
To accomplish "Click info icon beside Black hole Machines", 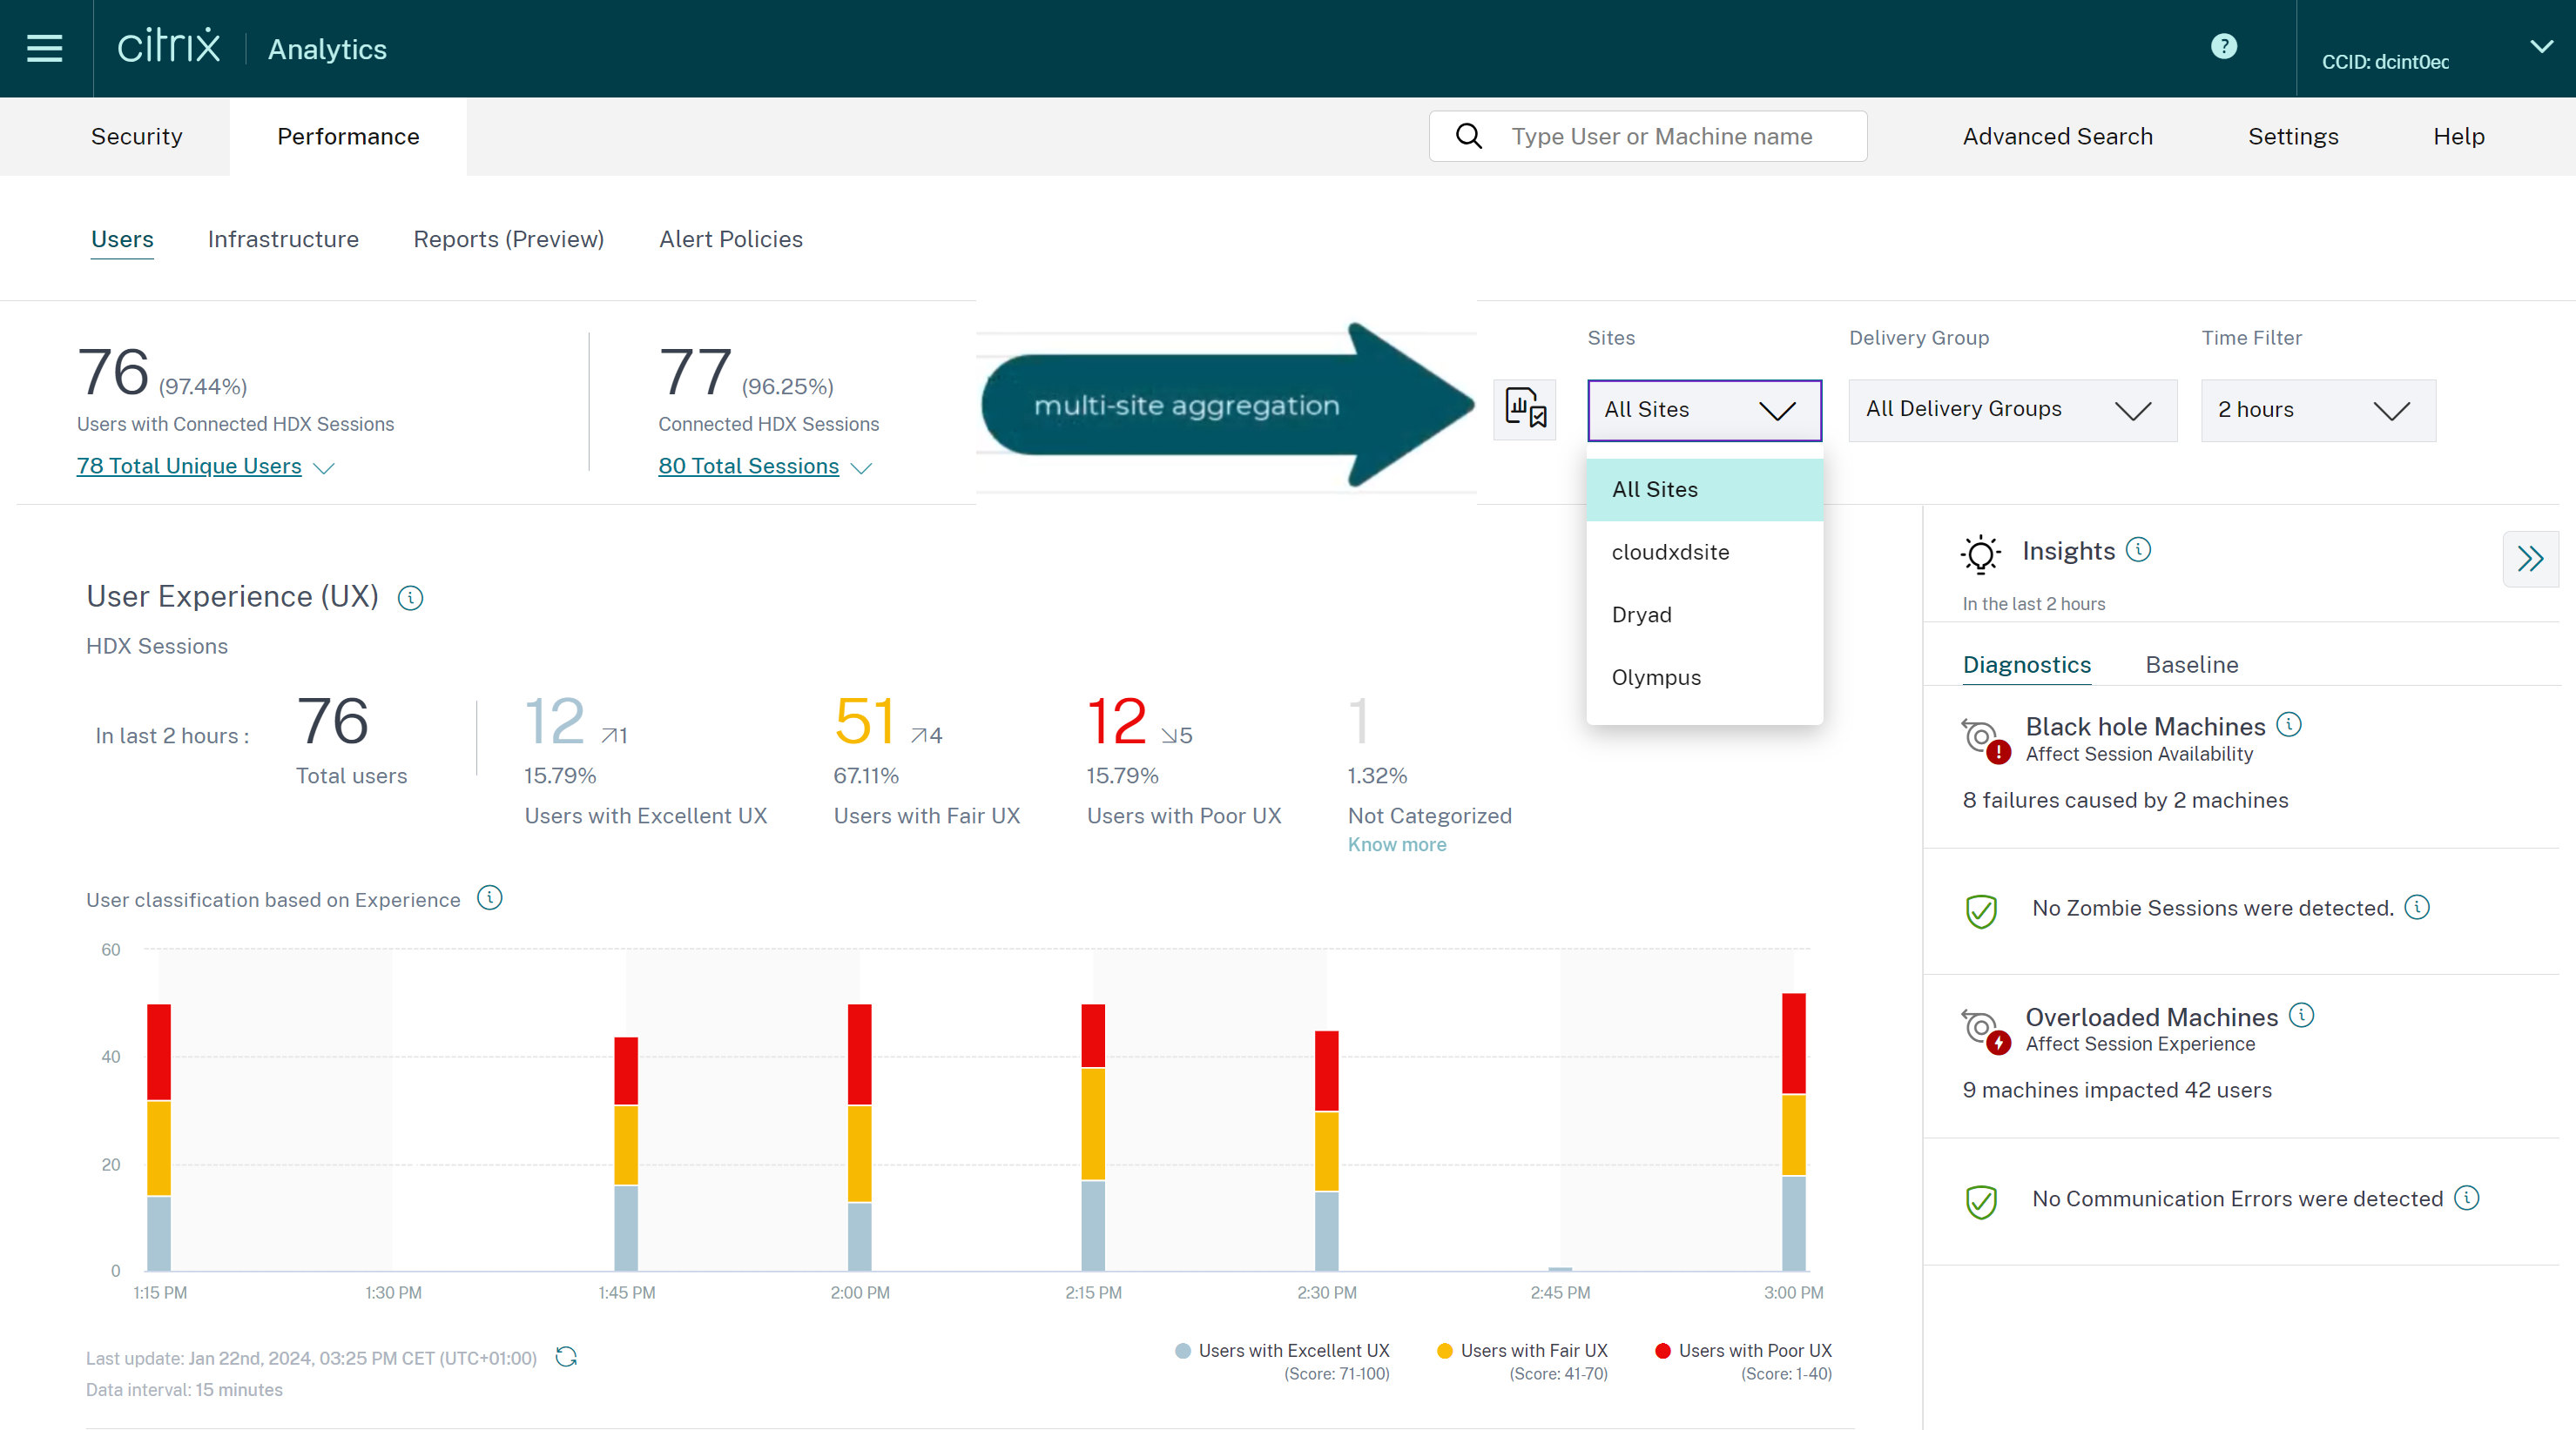I will [x=2289, y=724].
